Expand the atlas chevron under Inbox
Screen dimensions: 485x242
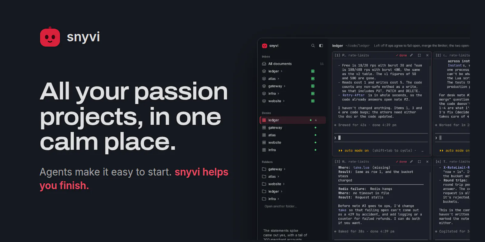click(278, 79)
